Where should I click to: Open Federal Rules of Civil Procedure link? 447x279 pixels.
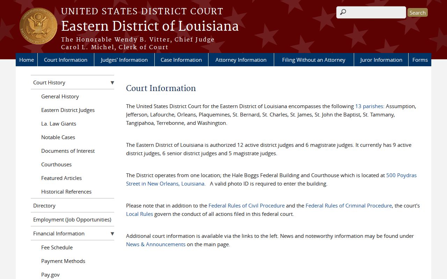pos(247,206)
